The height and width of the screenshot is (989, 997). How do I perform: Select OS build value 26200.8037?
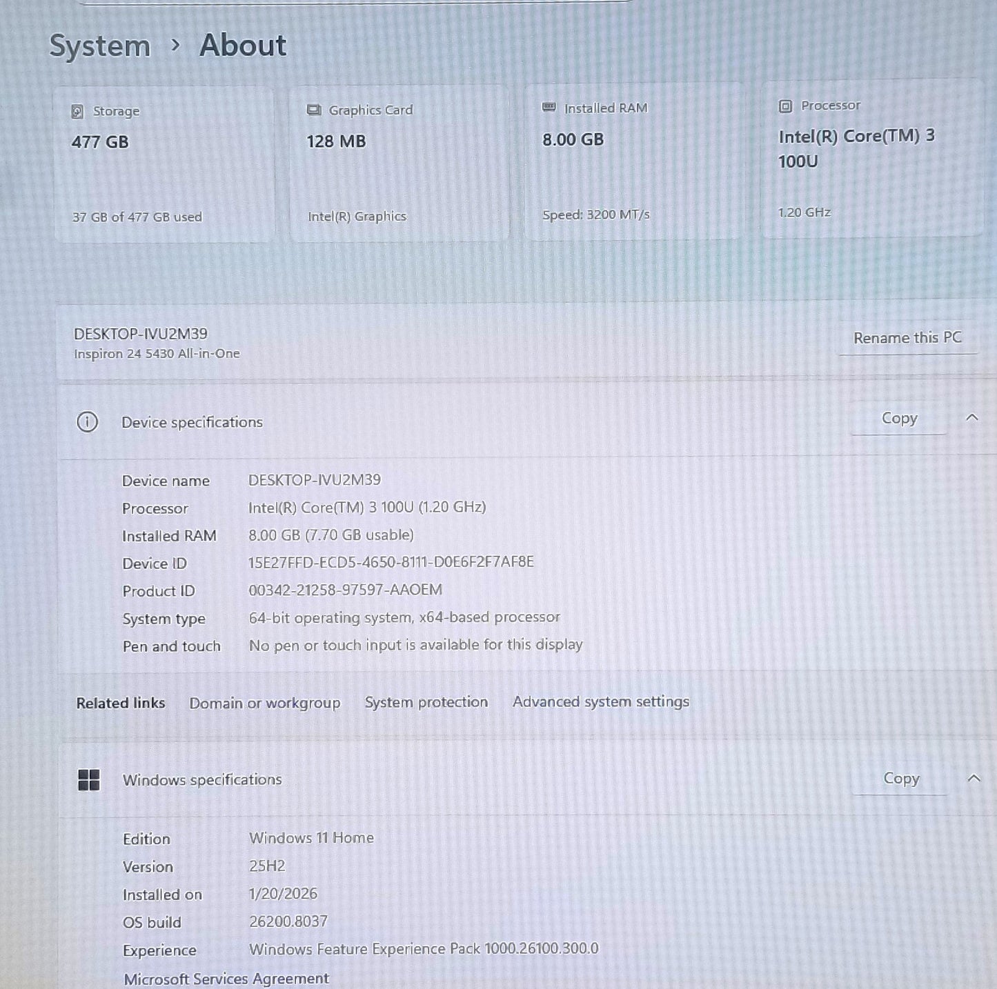point(288,921)
